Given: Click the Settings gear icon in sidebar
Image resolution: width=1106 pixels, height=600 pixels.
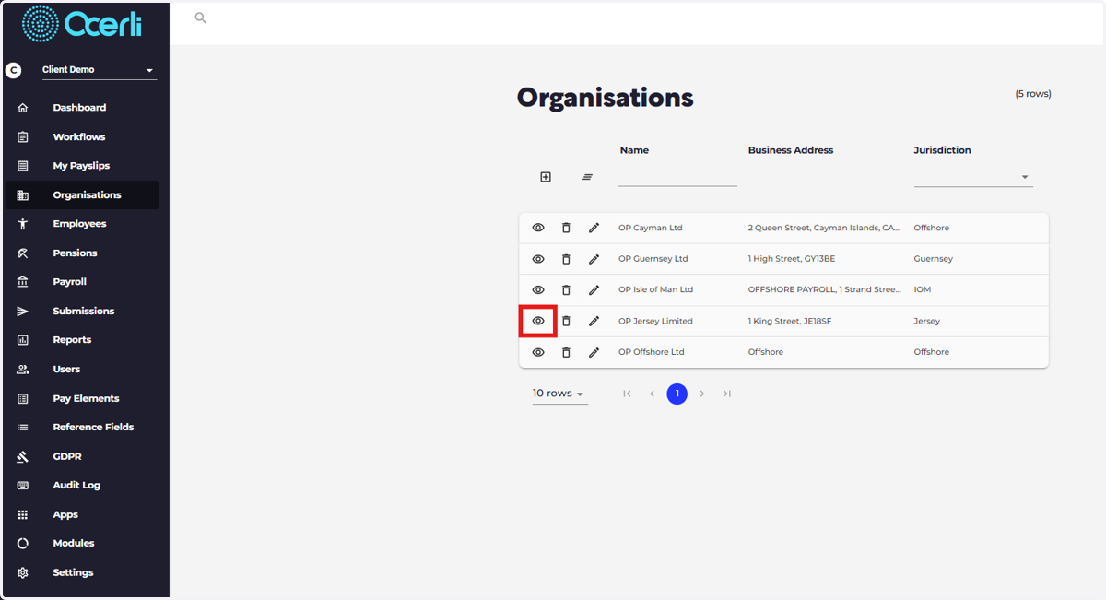Looking at the screenshot, I should point(23,572).
